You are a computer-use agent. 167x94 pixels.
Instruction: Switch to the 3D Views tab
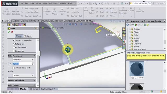click(x=34, y=89)
